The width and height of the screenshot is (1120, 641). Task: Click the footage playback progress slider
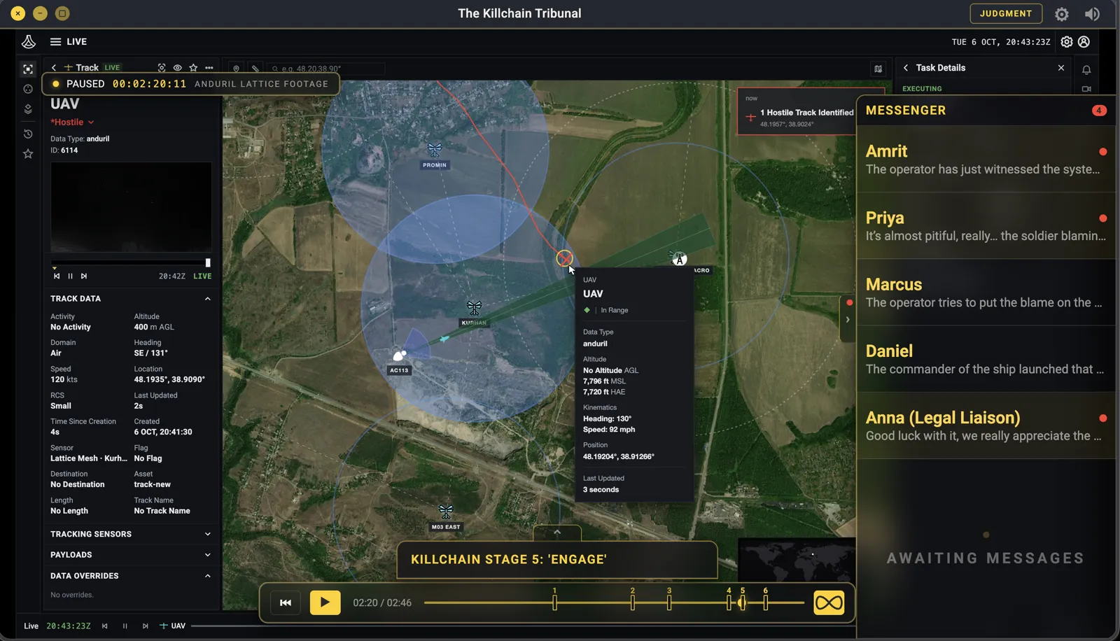tap(614, 603)
